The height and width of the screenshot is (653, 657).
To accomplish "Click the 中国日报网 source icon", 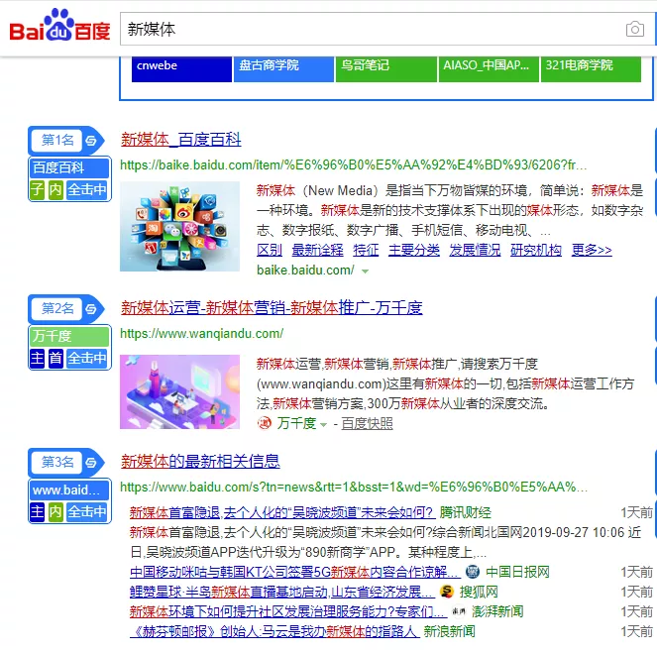I will click(x=473, y=572).
